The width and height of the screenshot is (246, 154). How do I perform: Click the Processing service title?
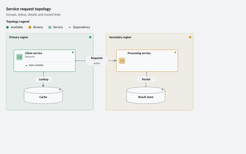point(139,53)
